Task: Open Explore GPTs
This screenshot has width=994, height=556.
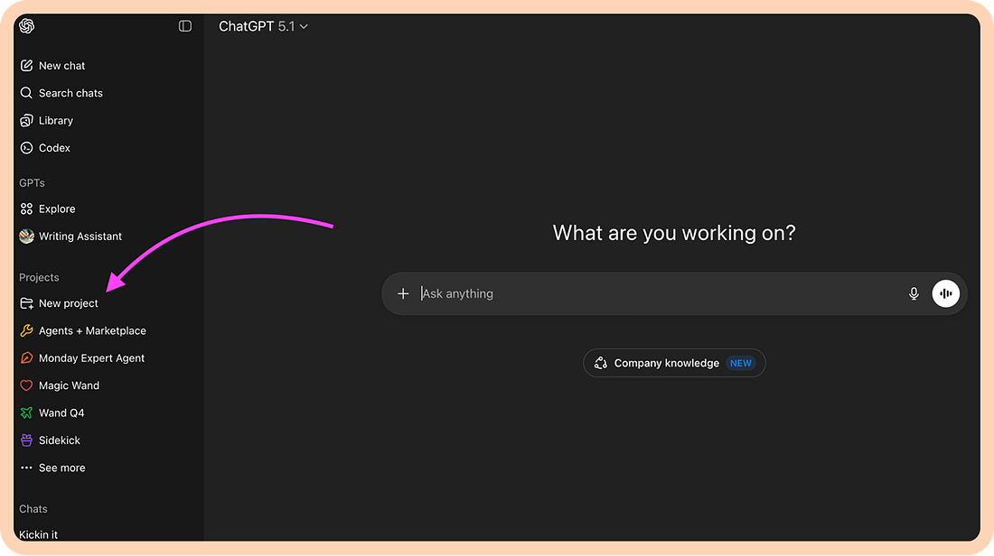Action: coord(57,209)
